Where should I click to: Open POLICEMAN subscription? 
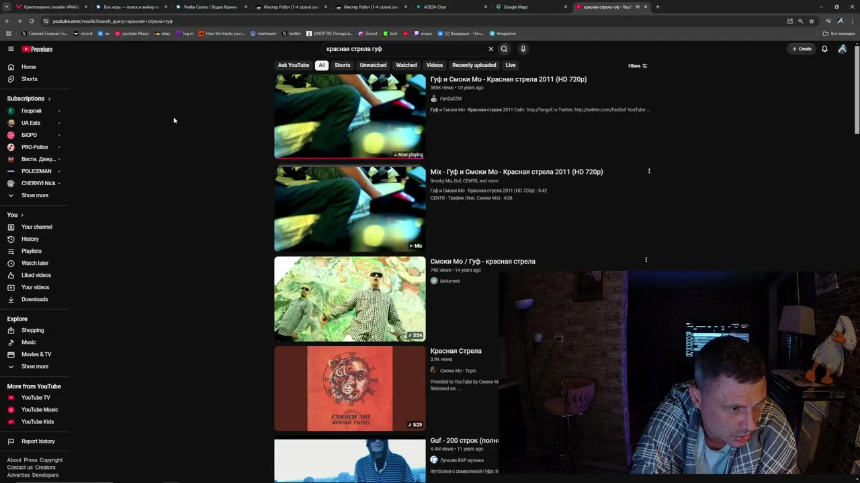[x=36, y=171]
